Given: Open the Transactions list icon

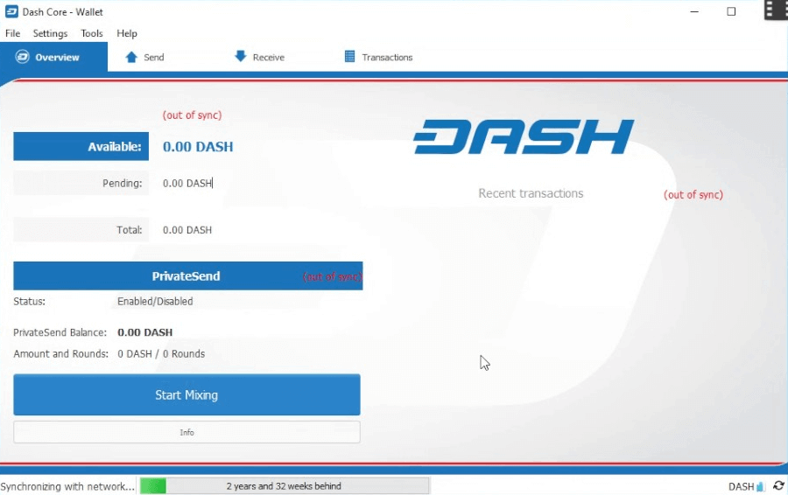Looking at the screenshot, I should pyautogui.click(x=350, y=57).
